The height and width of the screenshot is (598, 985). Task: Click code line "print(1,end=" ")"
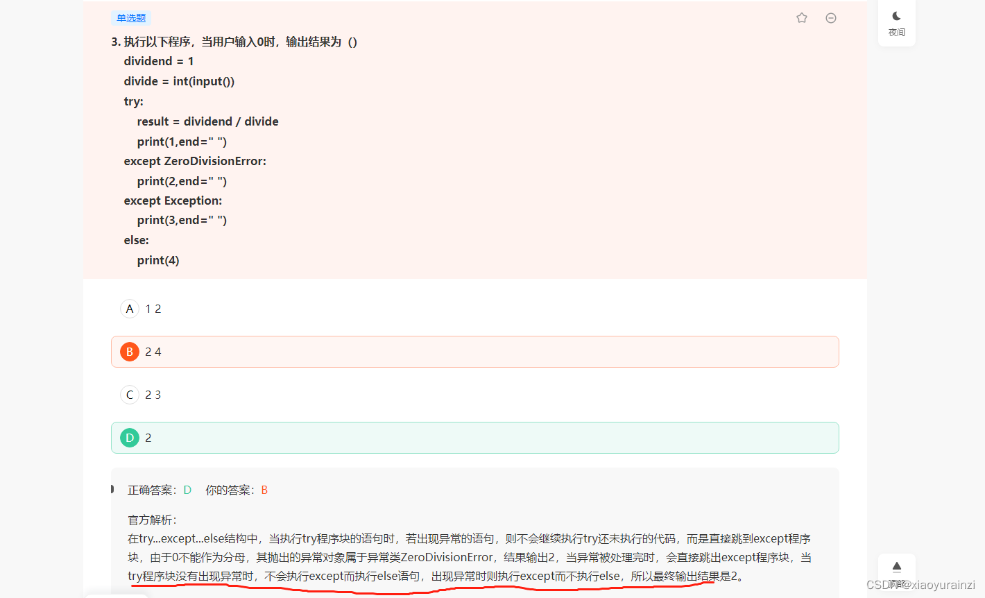click(x=182, y=142)
